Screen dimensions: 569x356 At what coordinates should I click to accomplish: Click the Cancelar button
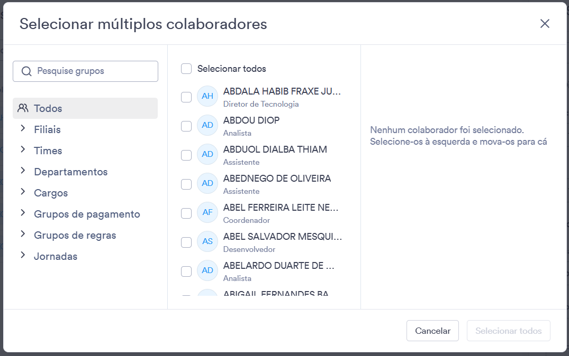432,331
